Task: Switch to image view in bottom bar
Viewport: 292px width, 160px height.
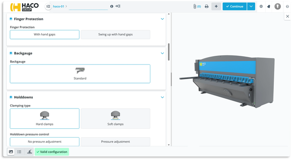Action: 11,152
